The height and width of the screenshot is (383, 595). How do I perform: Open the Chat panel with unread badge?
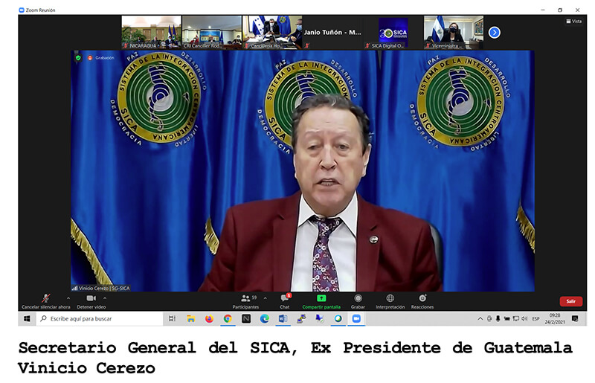[285, 301]
